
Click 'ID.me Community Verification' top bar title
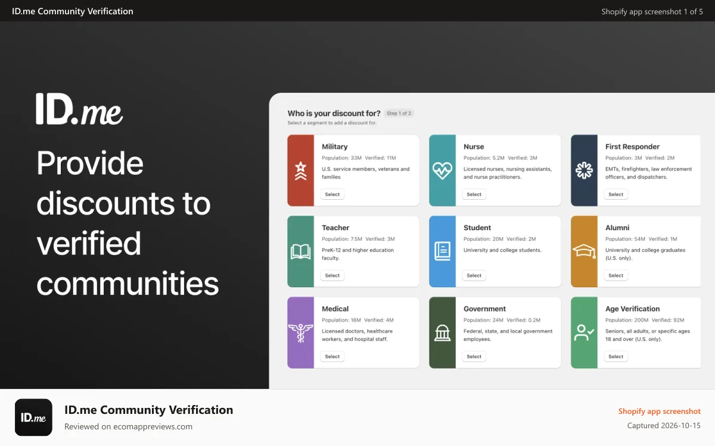[73, 11]
